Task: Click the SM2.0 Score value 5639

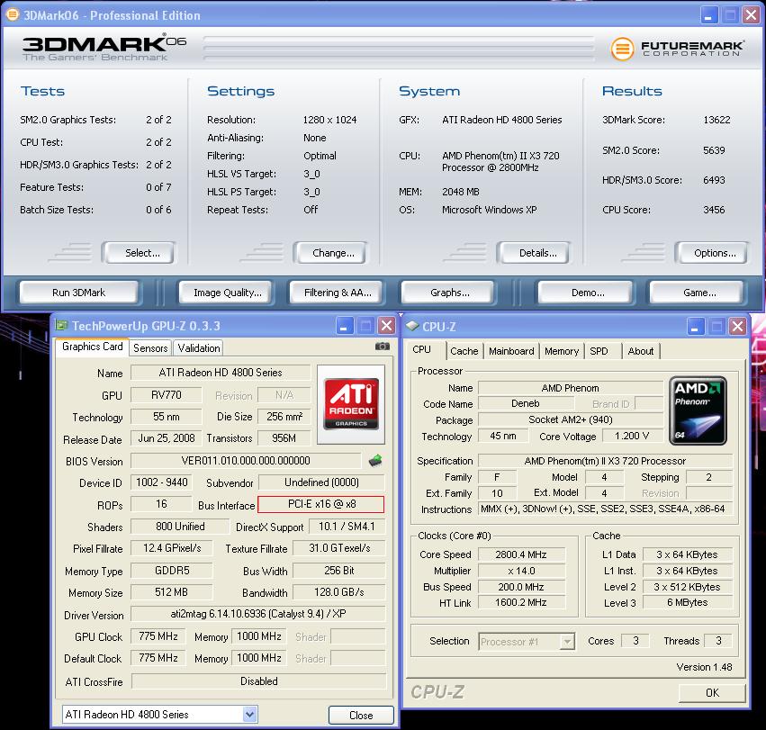Action: pyautogui.click(x=714, y=150)
